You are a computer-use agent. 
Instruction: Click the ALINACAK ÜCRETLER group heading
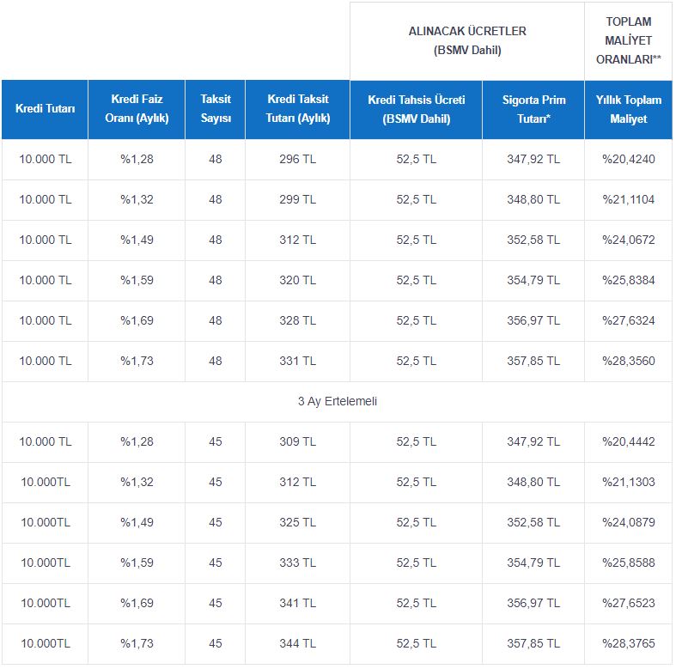pyautogui.click(x=467, y=41)
